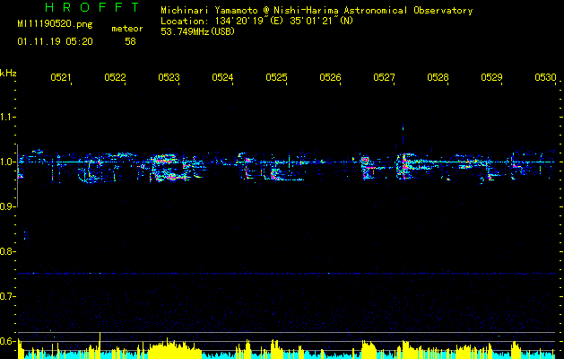
Task: Click the 0525 time marker
Action: click(x=276, y=77)
